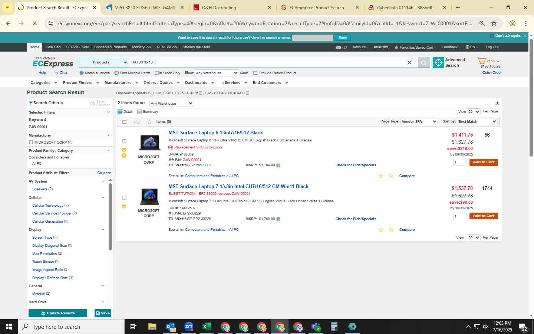Open top View per page dropdown

point(474,112)
